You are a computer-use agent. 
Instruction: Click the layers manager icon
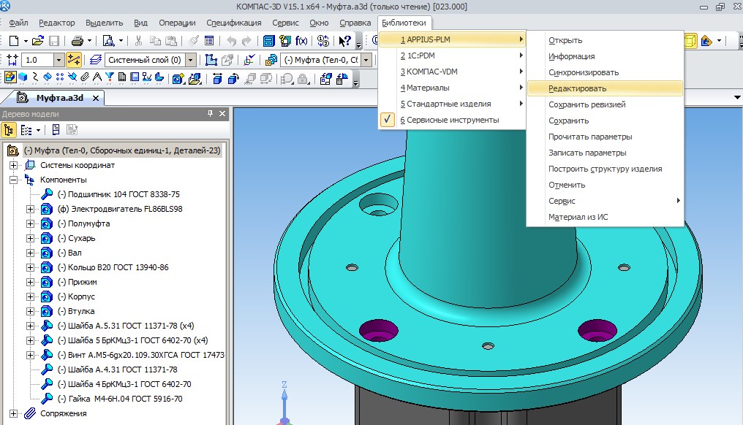95,60
